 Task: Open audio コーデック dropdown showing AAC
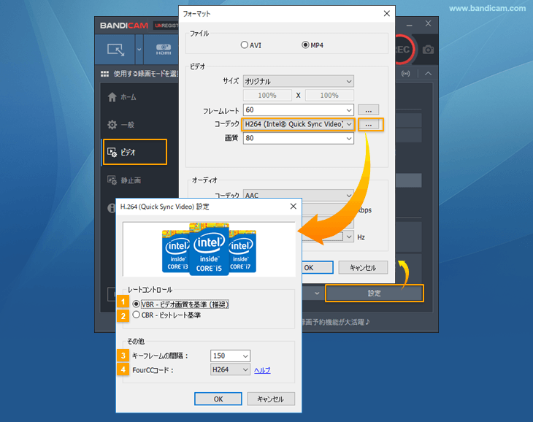(x=299, y=195)
